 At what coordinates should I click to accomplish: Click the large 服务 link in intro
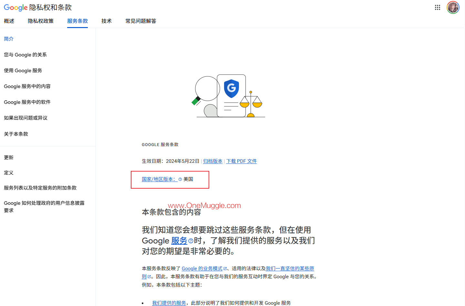(179, 241)
